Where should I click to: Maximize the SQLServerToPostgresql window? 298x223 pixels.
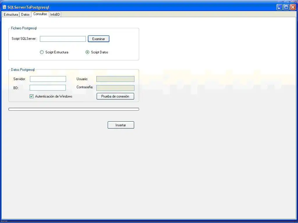click(x=286, y=7)
